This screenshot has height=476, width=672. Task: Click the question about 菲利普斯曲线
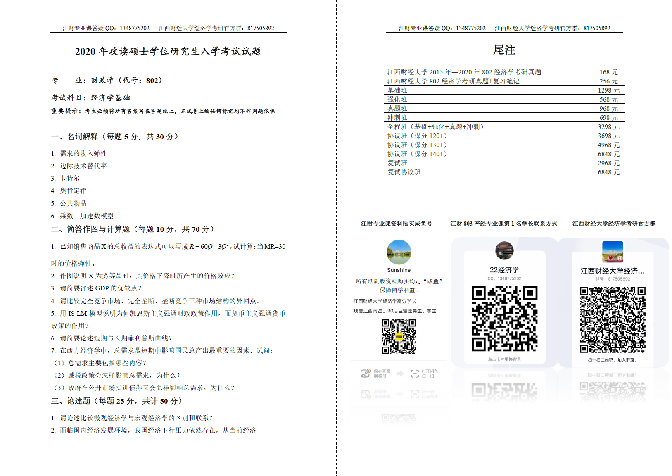pos(116,338)
